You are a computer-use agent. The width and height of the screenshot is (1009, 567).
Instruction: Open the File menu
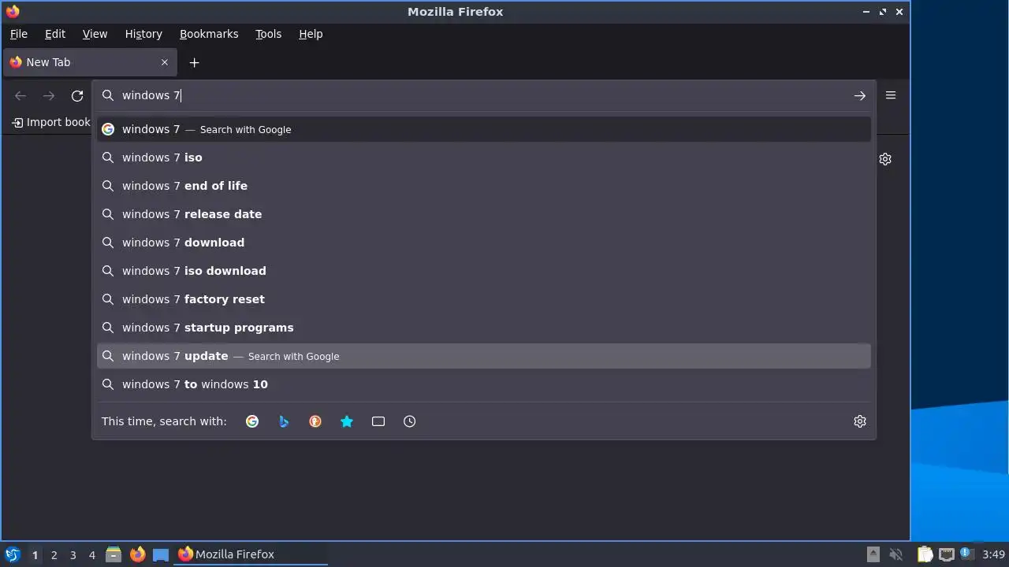[18, 34]
